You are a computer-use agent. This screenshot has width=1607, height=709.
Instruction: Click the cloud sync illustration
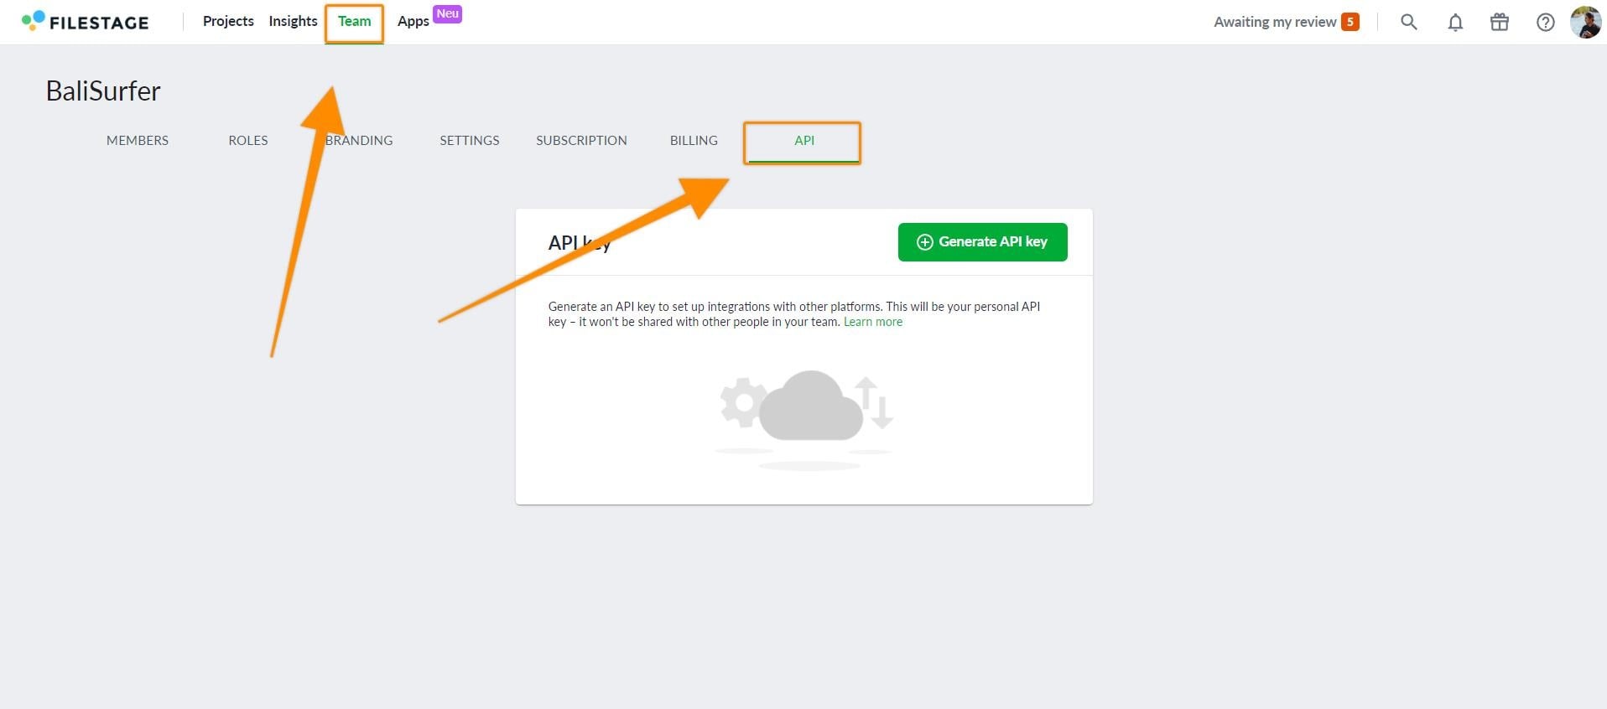click(806, 419)
